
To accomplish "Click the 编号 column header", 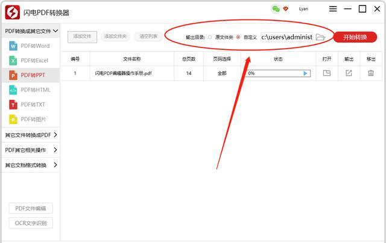I will (x=75, y=59).
